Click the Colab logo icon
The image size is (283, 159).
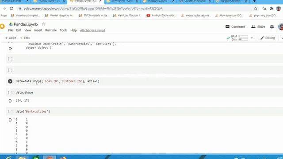[x=2, y=26]
